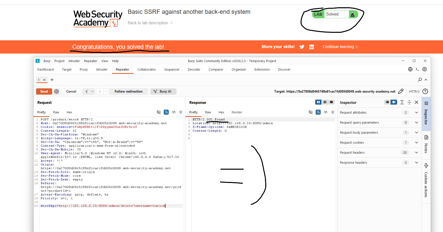Open the Burp menu
The image size is (443, 232).
(47, 61)
